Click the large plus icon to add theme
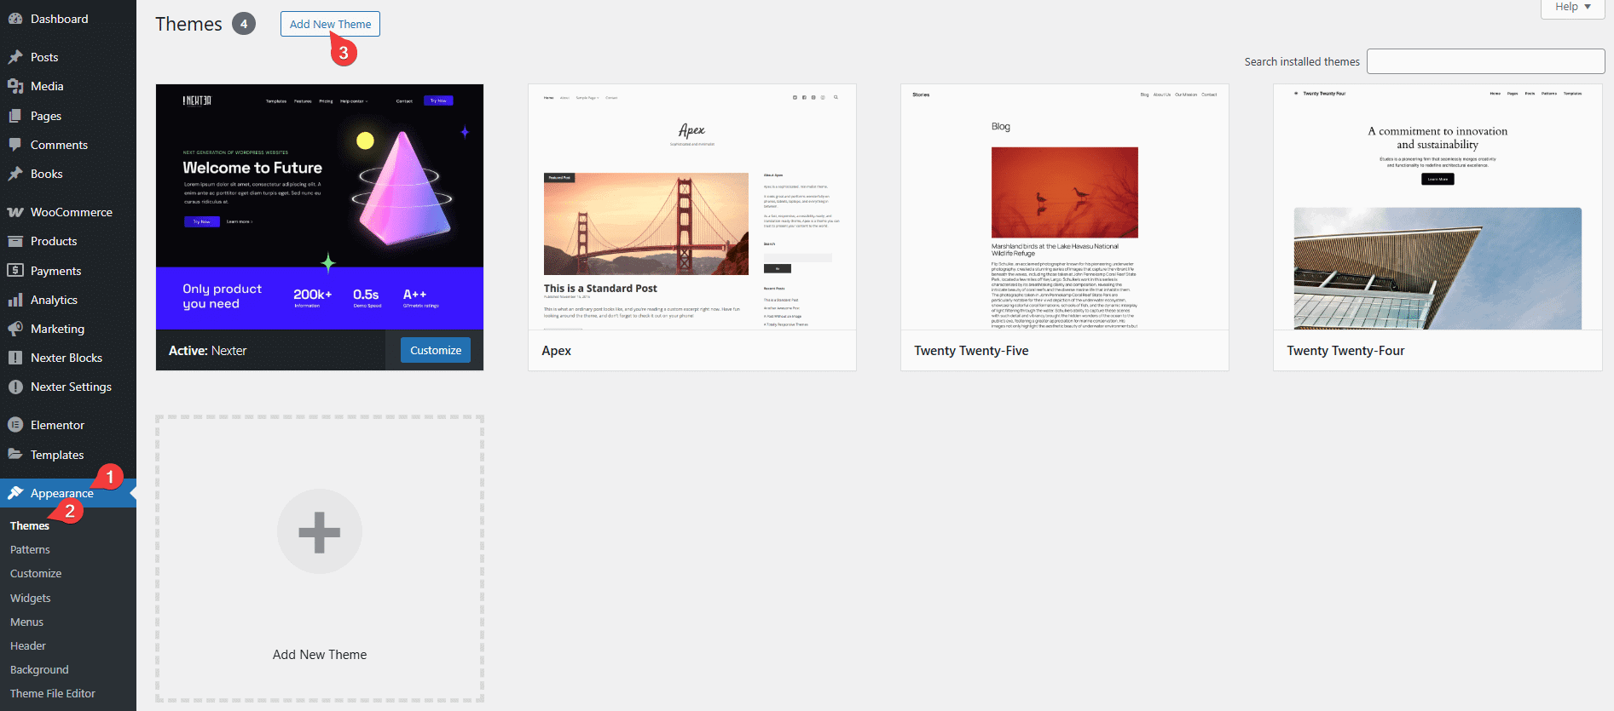The width and height of the screenshot is (1614, 711). click(320, 531)
